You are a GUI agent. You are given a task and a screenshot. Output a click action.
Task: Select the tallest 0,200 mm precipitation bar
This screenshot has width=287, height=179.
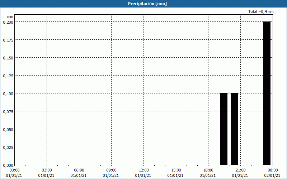pyautogui.click(x=267, y=93)
